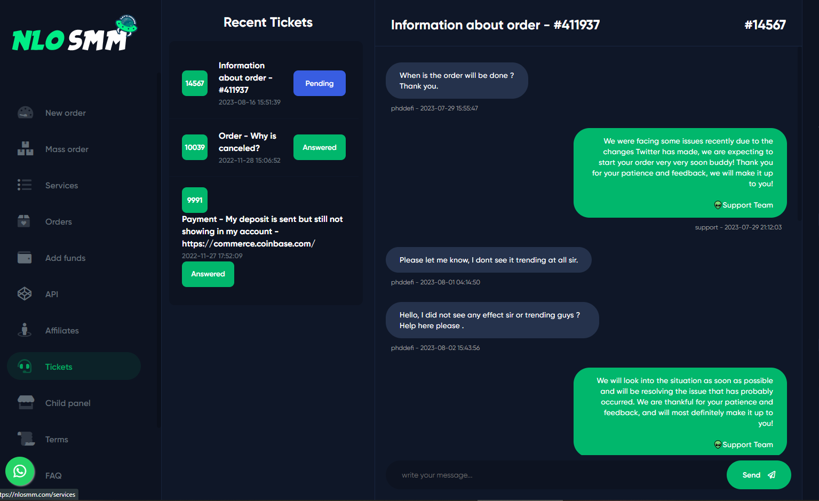
Task: Open the Mass order boxes icon
Action: pos(25,149)
